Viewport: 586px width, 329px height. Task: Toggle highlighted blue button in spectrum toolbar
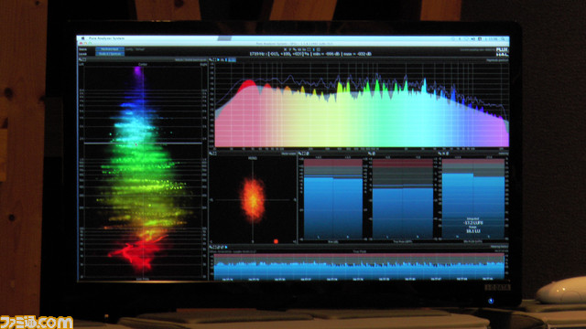coord(232,59)
